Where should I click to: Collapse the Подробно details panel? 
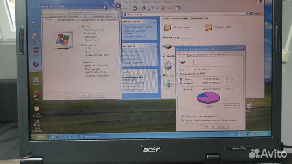(155, 71)
